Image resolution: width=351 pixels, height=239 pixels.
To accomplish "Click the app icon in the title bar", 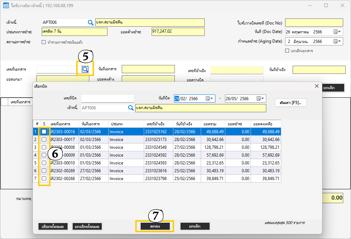I will point(6,6).
